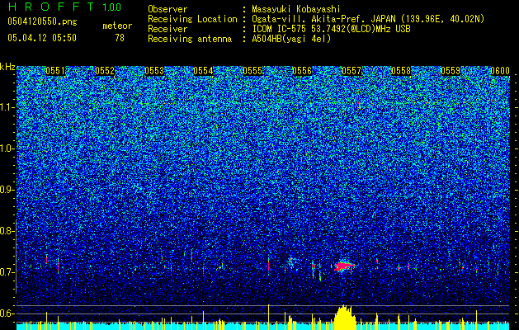Click the 0.9 kHz axis label
Screen dimensions: 519x330
tap(7, 190)
